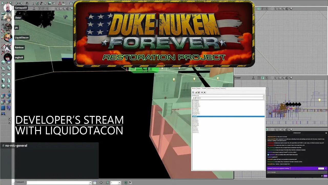This screenshot has height=185, width=328.
Task: Select the Sphere brush builder
Action: [3, 86]
